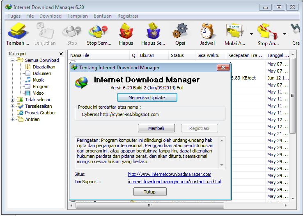The width and height of the screenshot is (303, 216).
Task: Click the Hapus delete icon
Action: pos(126,31)
